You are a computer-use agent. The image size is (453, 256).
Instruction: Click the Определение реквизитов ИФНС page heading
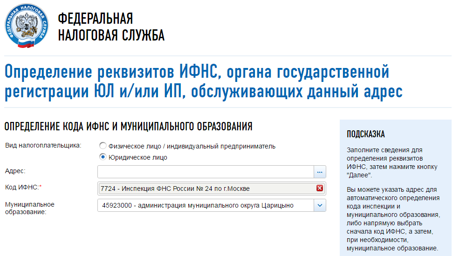pos(203,81)
